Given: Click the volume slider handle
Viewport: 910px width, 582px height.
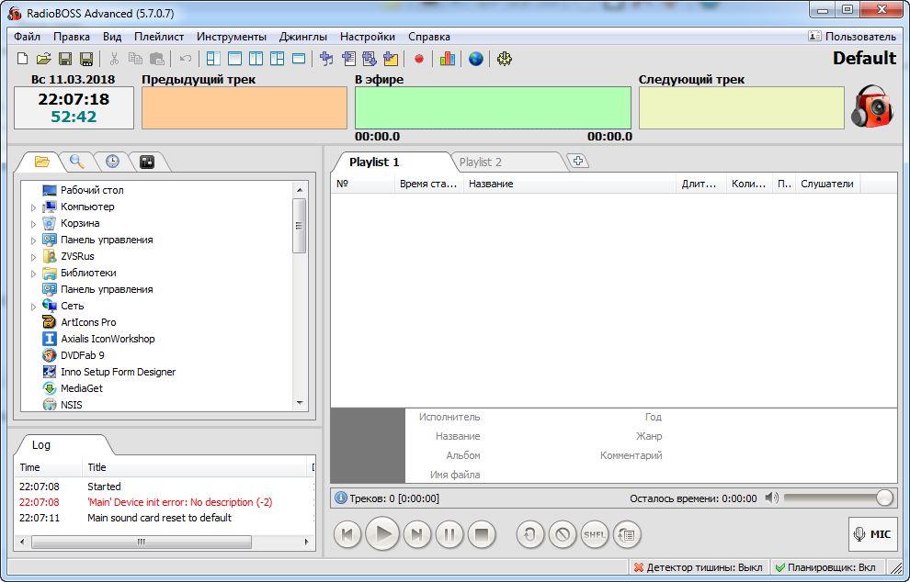Looking at the screenshot, I should tap(884, 498).
